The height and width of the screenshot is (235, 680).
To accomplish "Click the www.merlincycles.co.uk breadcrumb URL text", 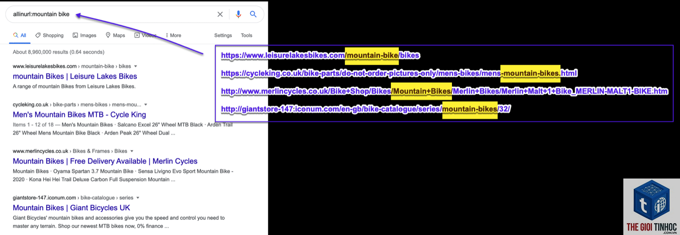I will tap(40, 151).
